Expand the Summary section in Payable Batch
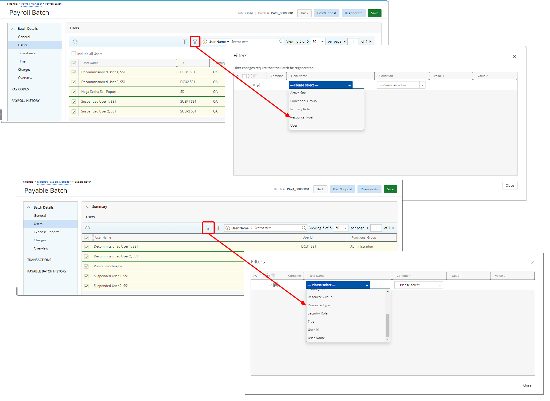550x401 pixels. tap(88, 207)
